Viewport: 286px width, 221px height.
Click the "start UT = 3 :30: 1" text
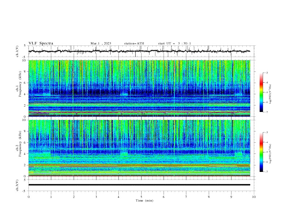click(x=174, y=43)
